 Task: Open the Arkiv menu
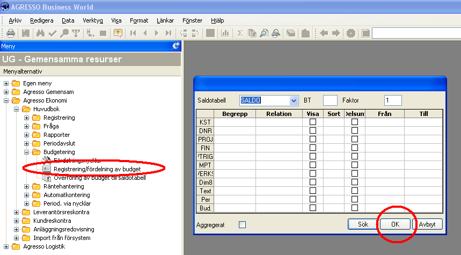coord(15,20)
